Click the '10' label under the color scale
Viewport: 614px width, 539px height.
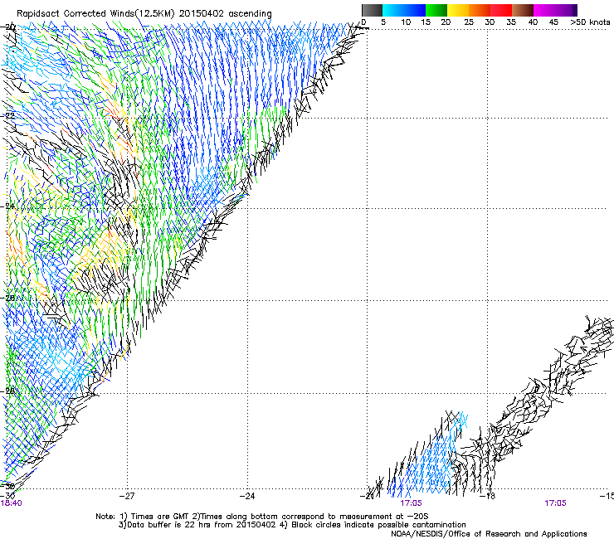pos(406,22)
